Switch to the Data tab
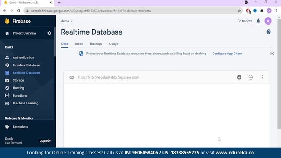 [x=65, y=44]
